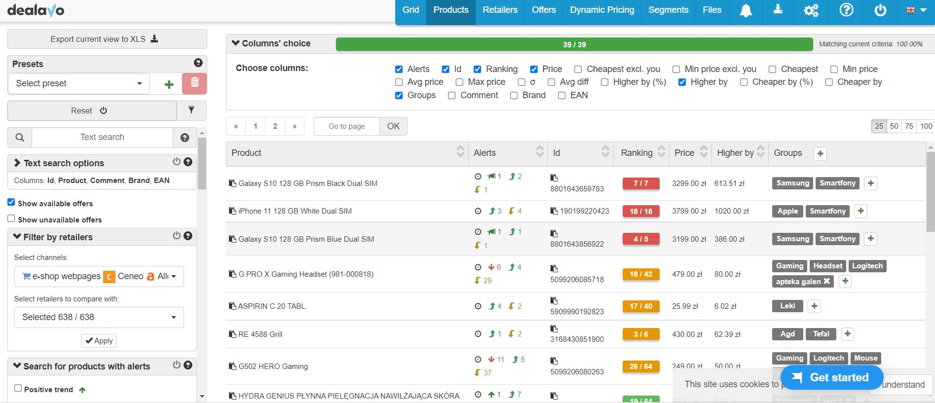935x403 pixels.
Task: Switch to the Dynamic Pricing tab
Action: pos(602,10)
